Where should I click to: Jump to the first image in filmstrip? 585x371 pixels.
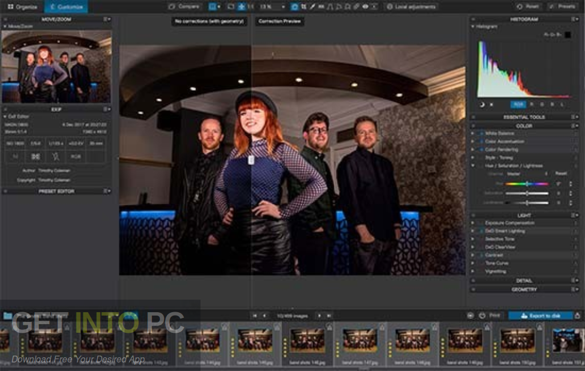pos(255,316)
